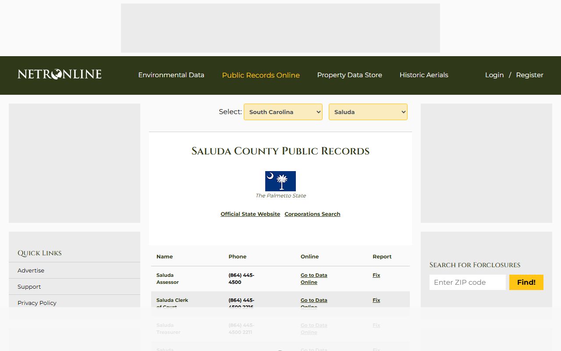Expand the South Carolina state dropdown

point(283,112)
